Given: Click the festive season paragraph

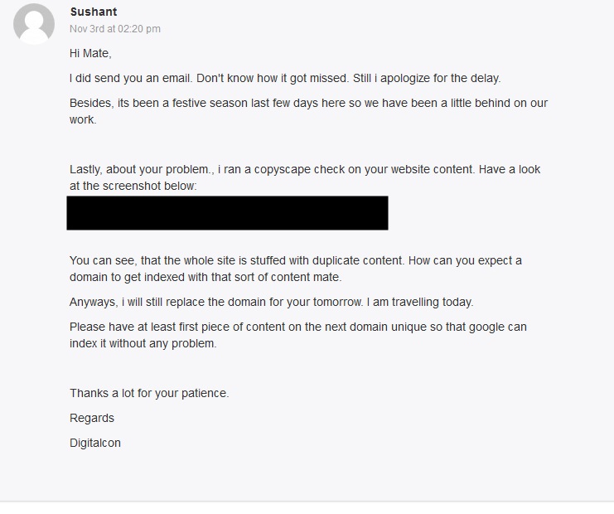Looking at the screenshot, I should point(308,111).
